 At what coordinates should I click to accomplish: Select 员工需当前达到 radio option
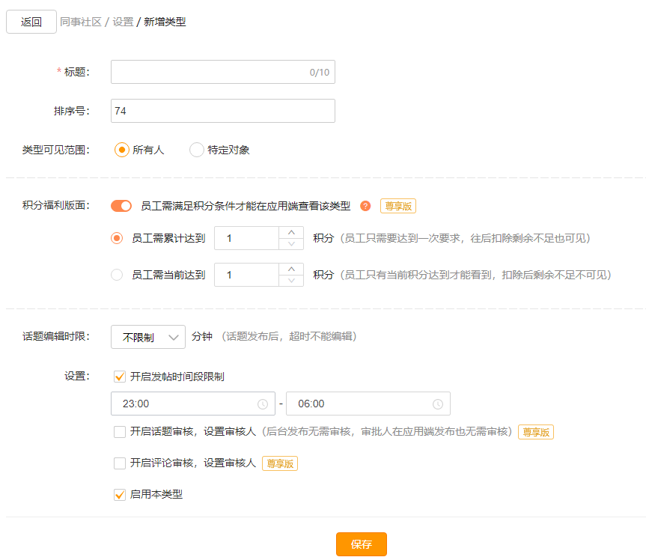tap(117, 275)
